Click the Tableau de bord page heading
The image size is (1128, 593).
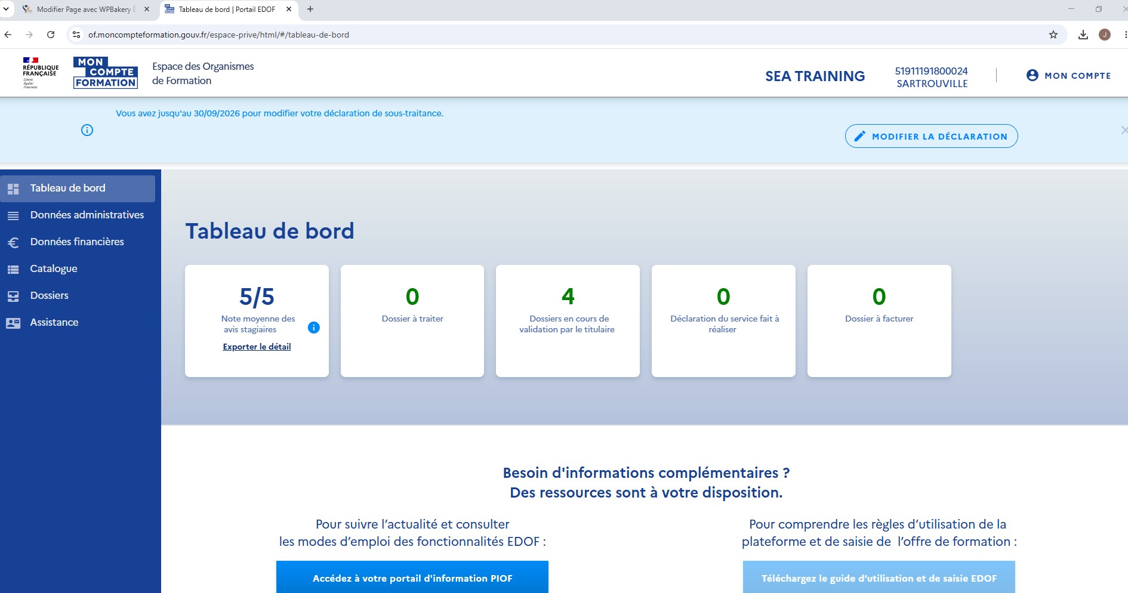pyautogui.click(x=270, y=231)
